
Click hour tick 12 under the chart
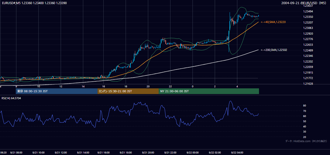pos(61,86)
